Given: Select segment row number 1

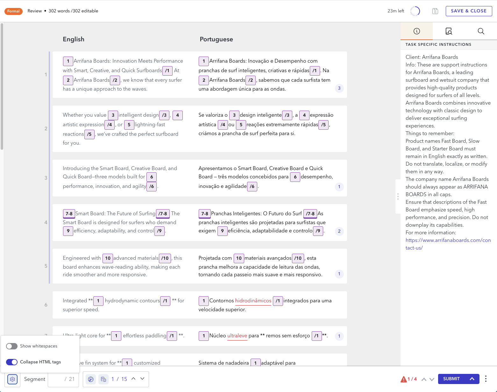Looking at the screenshot, I should tap(46, 75).
